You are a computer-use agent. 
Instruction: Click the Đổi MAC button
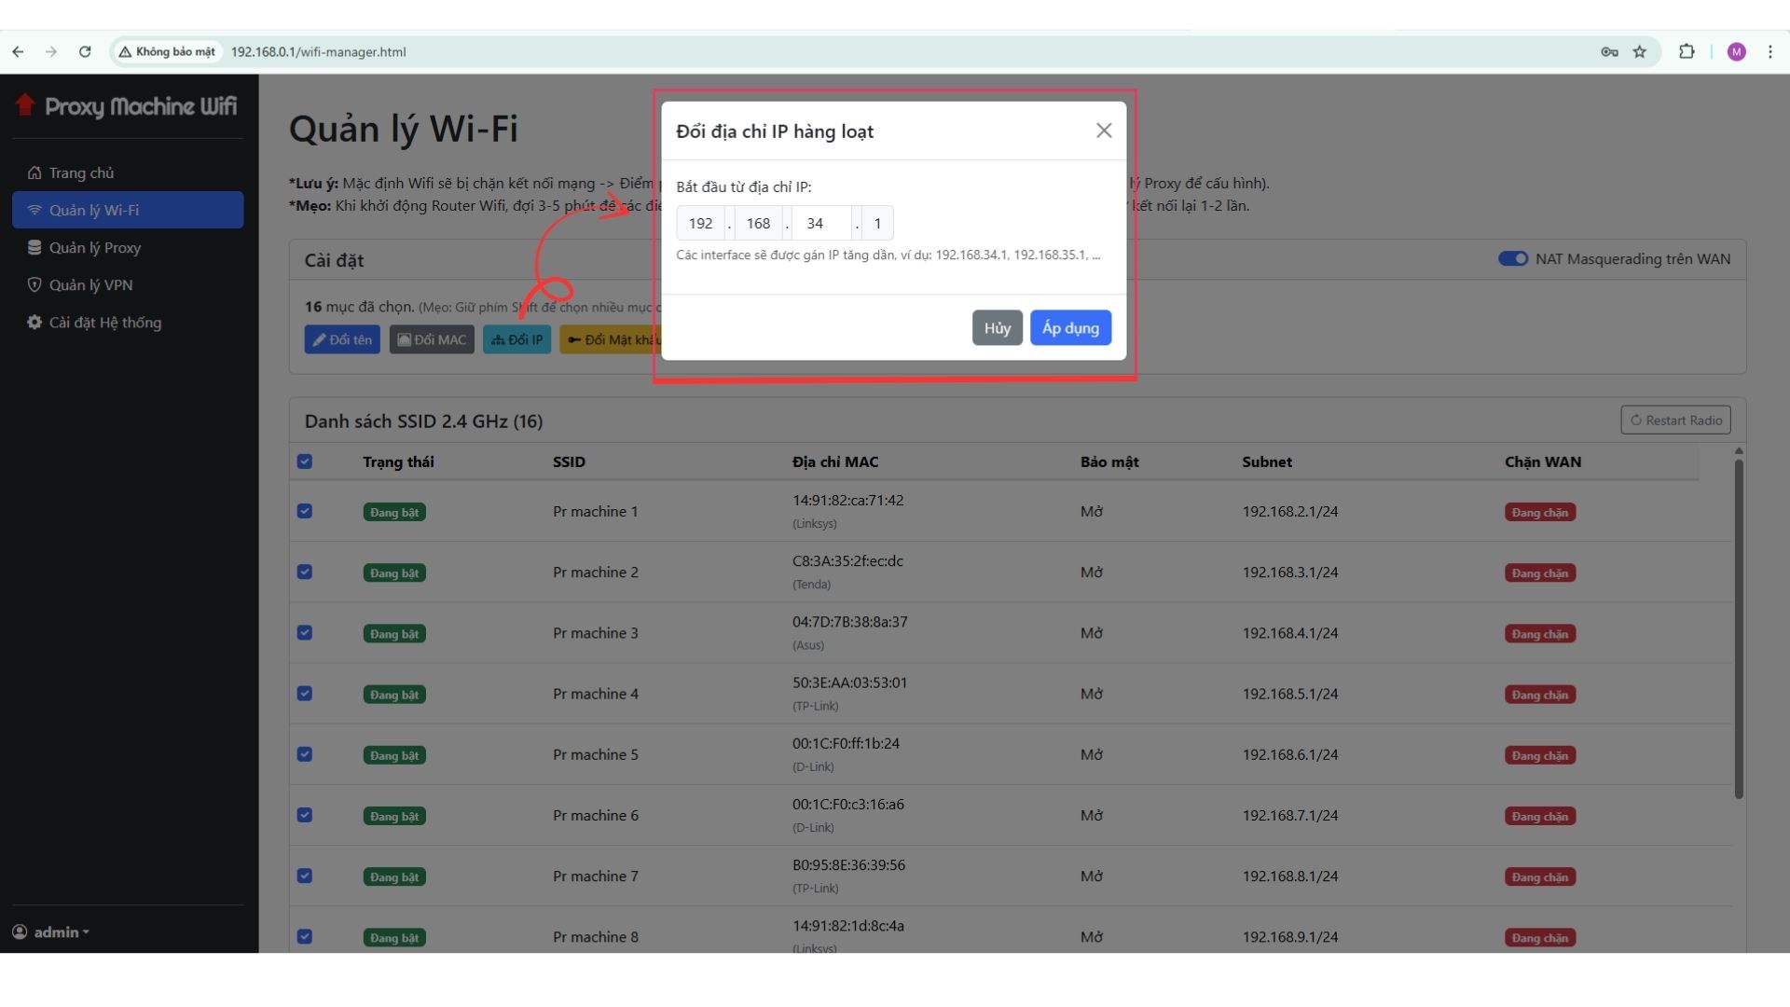[432, 339]
